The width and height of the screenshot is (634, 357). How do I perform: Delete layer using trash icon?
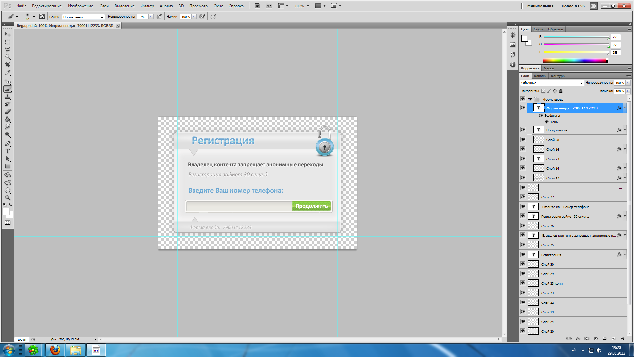tap(622, 339)
